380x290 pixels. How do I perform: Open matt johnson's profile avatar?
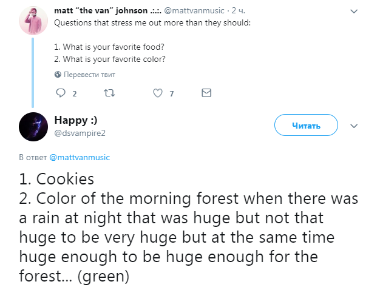click(x=33, y=22)
